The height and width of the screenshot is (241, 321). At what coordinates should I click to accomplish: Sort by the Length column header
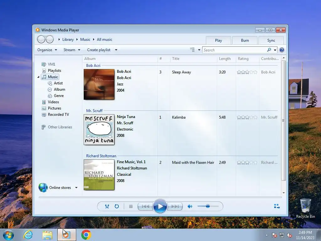point(226,59)
